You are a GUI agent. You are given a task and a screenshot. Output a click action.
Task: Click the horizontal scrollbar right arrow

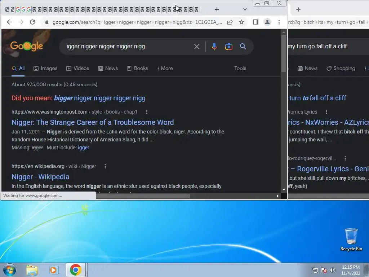point(278,196)
